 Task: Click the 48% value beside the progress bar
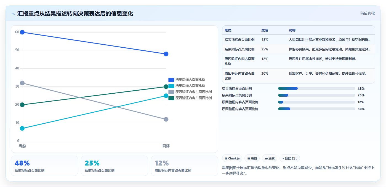pos(361,89)
